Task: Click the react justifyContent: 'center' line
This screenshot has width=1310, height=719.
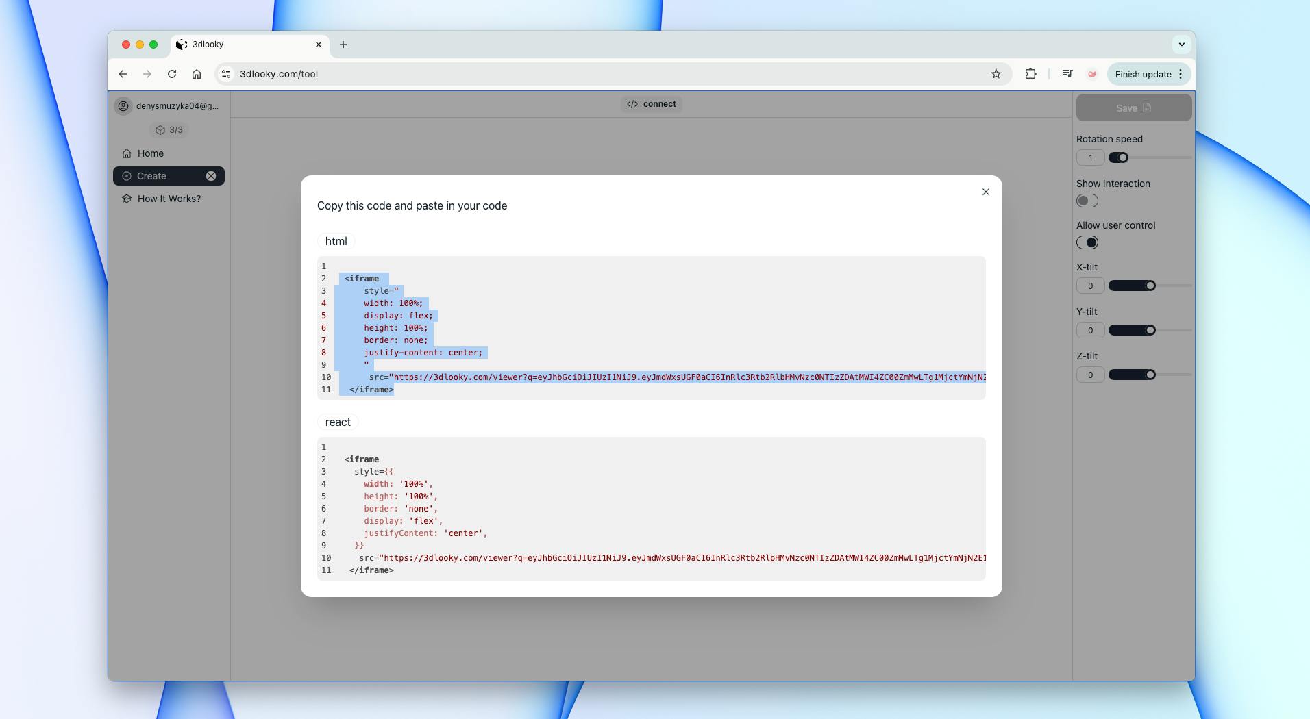Action: pyautogui.click(x=425, y=533)
